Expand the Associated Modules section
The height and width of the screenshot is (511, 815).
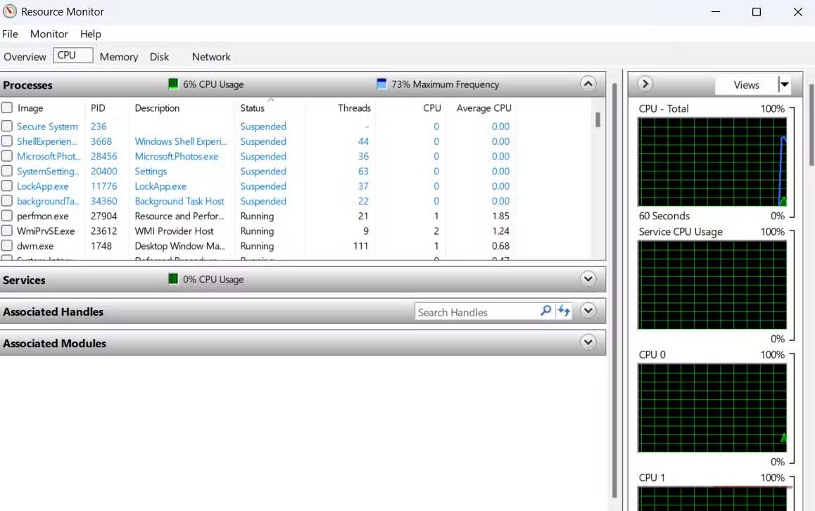coord(588,343)
